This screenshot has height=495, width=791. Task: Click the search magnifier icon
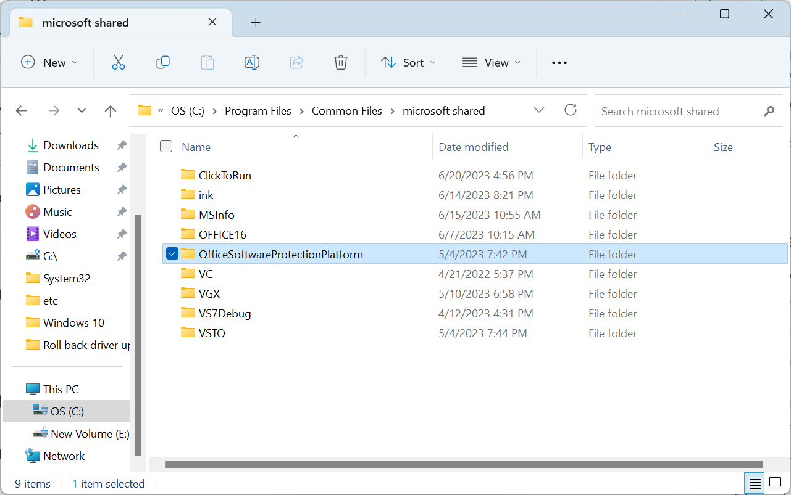(769, 112)
